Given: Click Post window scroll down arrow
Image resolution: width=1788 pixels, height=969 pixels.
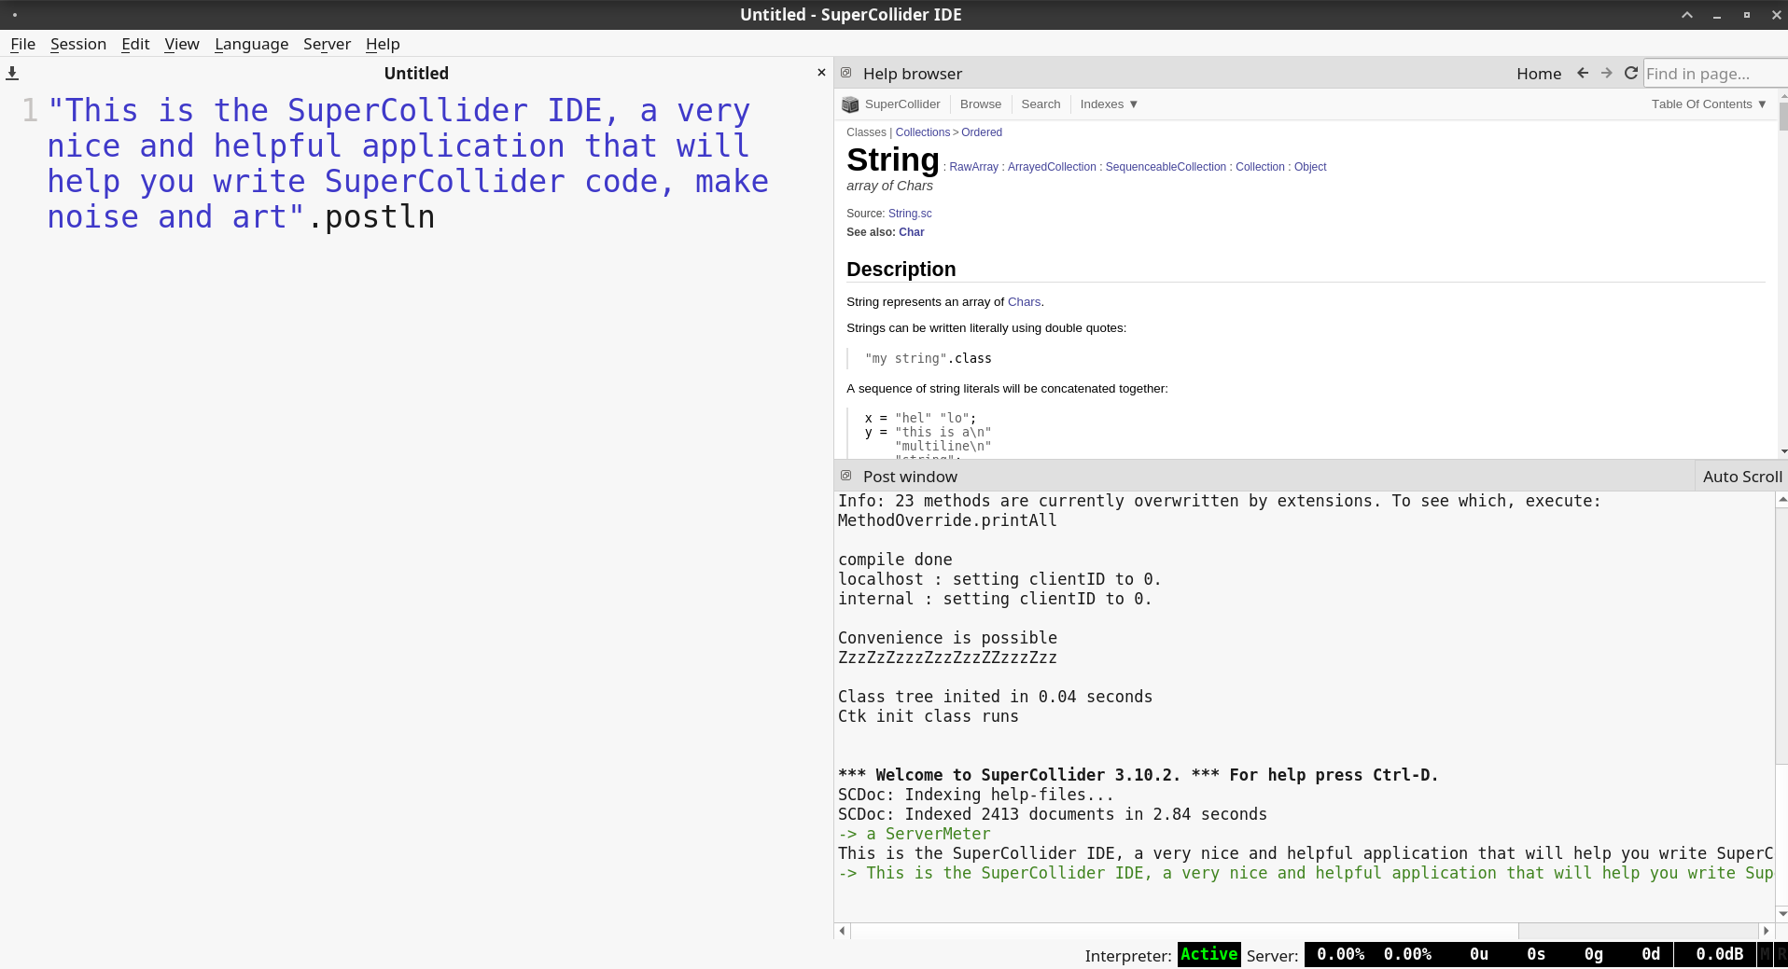Looking at the screenshot, I should pos(1781,914).
